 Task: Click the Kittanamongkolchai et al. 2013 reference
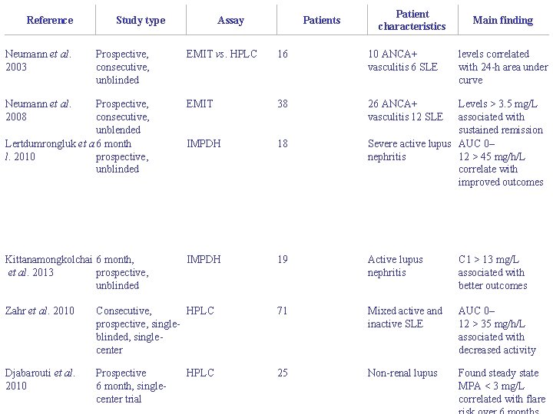point(48,266)
